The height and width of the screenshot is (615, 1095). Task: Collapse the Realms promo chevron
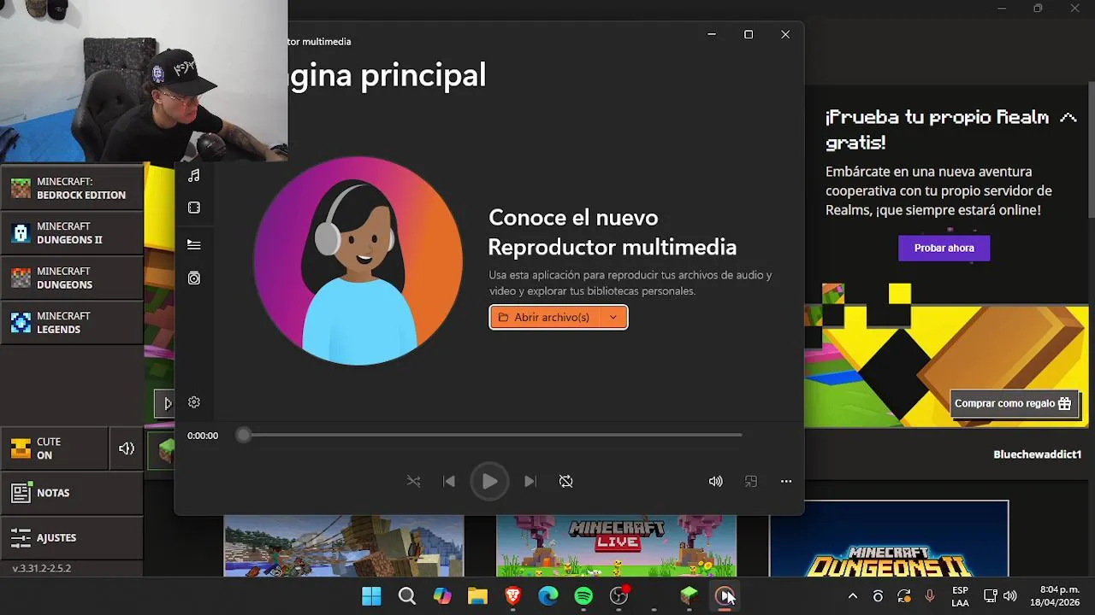[1068, 118]
